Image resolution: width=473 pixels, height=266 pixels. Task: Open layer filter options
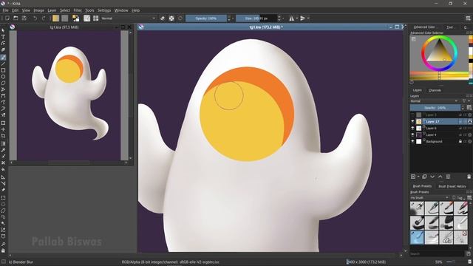click(465, 101)
